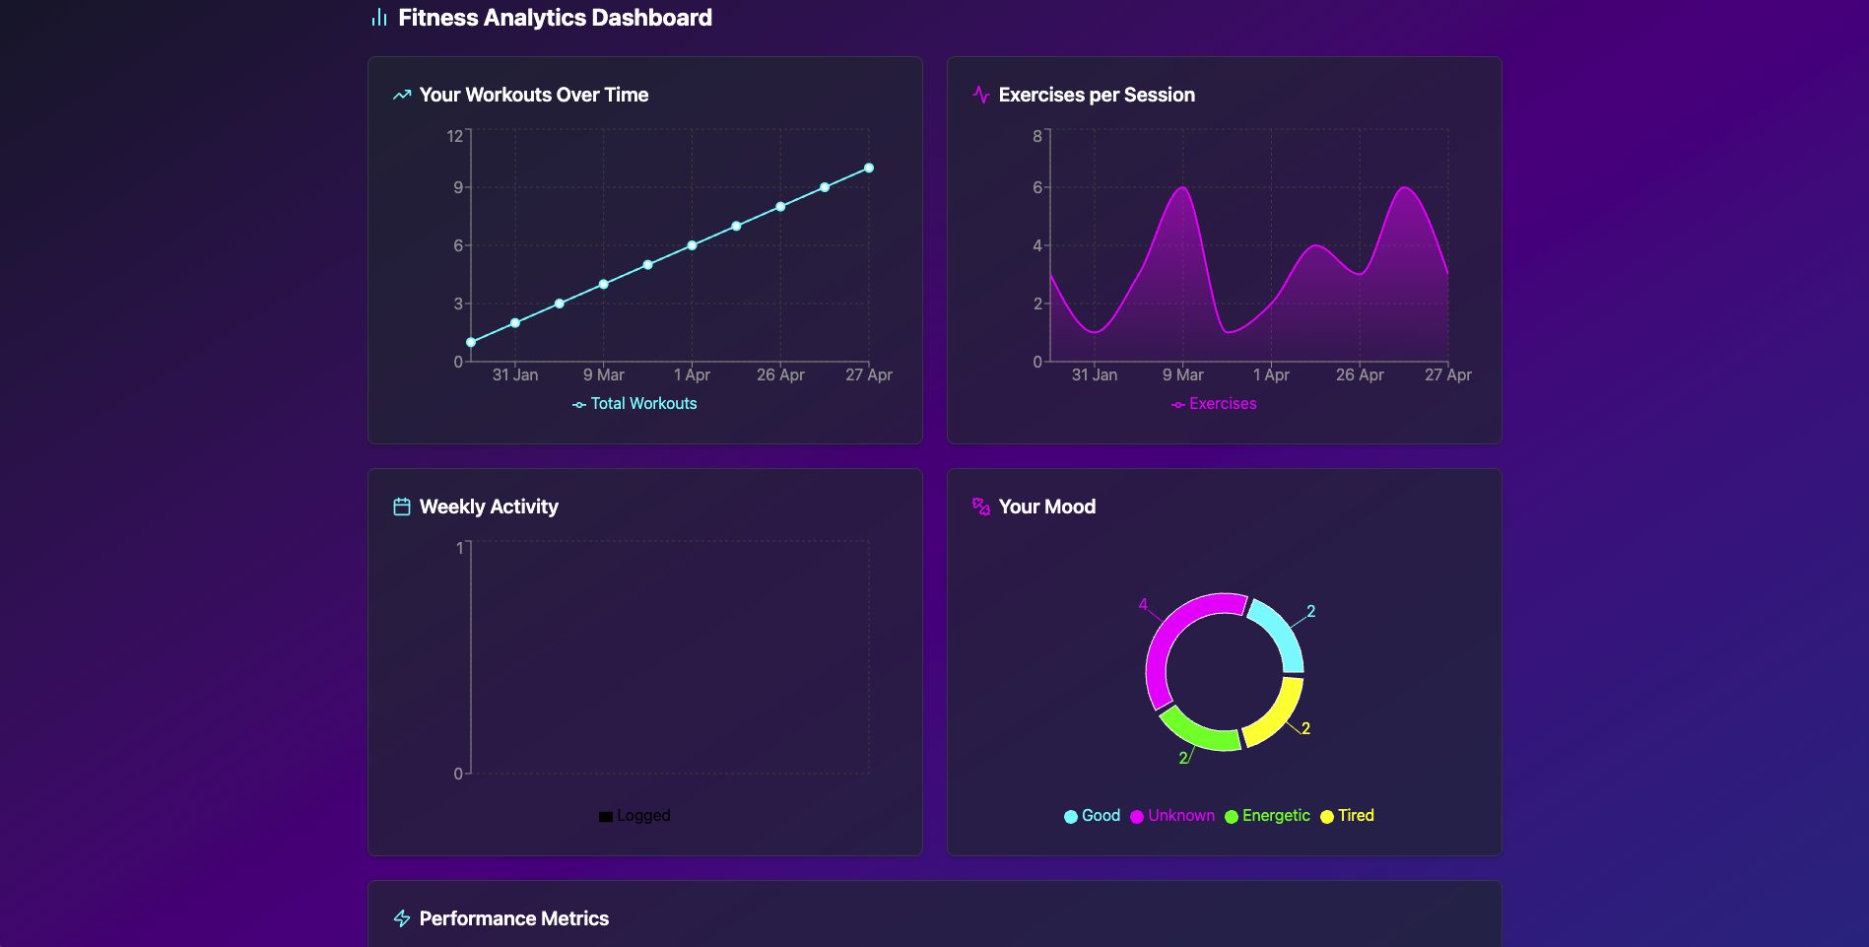Toggle the Total Workouts legend item
Screen dimensions: 1869x947
coord(634,404)
